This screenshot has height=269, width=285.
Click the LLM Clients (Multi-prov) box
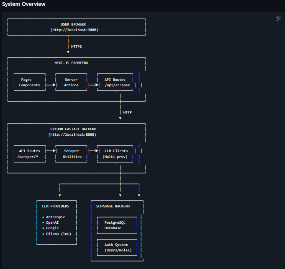[x=115, y=153]
